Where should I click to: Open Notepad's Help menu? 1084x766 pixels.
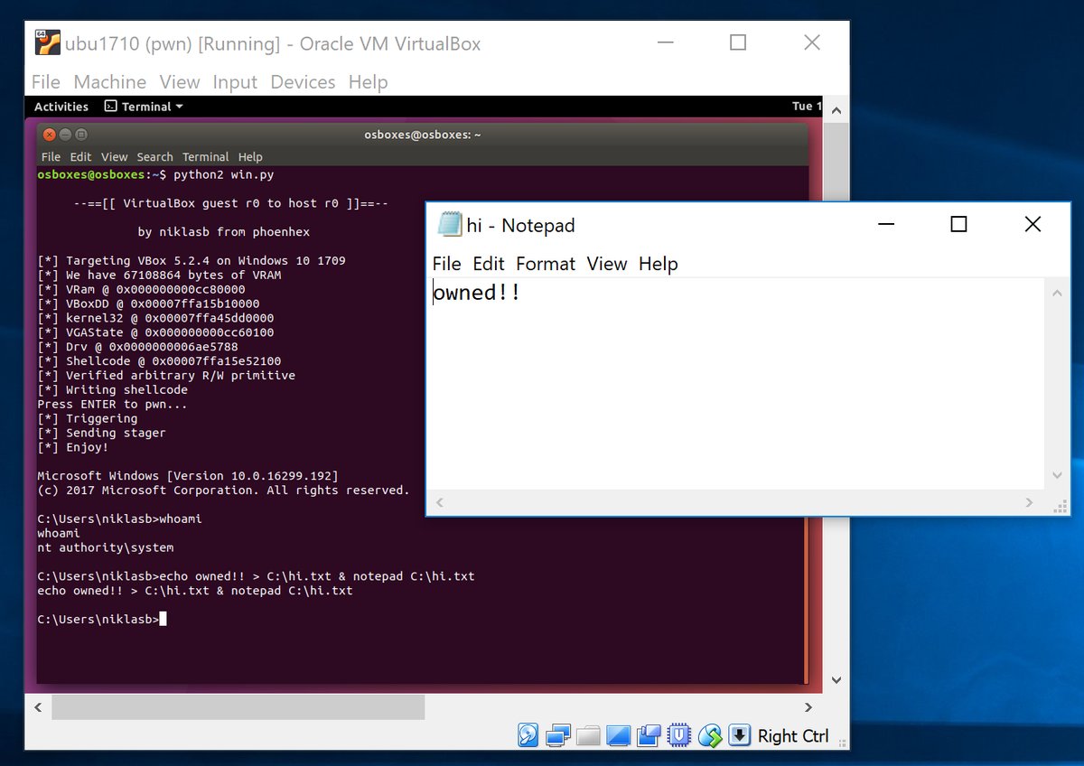(x=658, y=264)
